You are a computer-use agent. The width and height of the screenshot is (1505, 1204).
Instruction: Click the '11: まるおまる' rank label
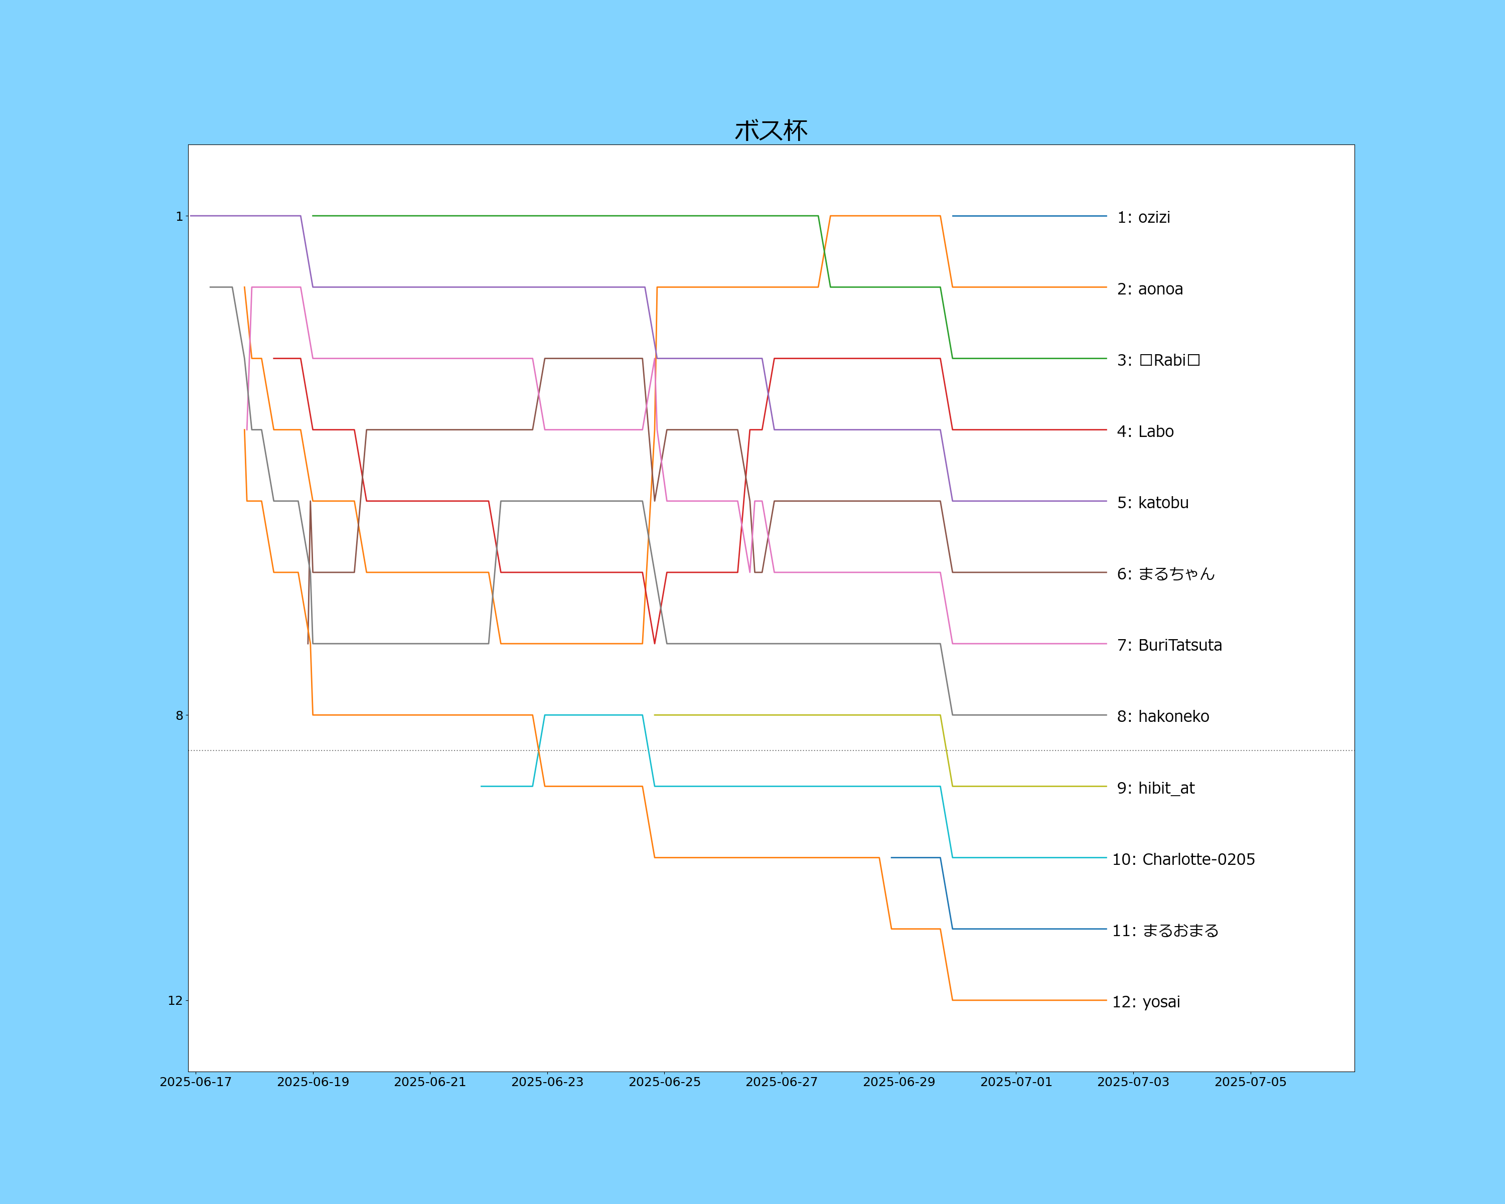(1165, 931)
